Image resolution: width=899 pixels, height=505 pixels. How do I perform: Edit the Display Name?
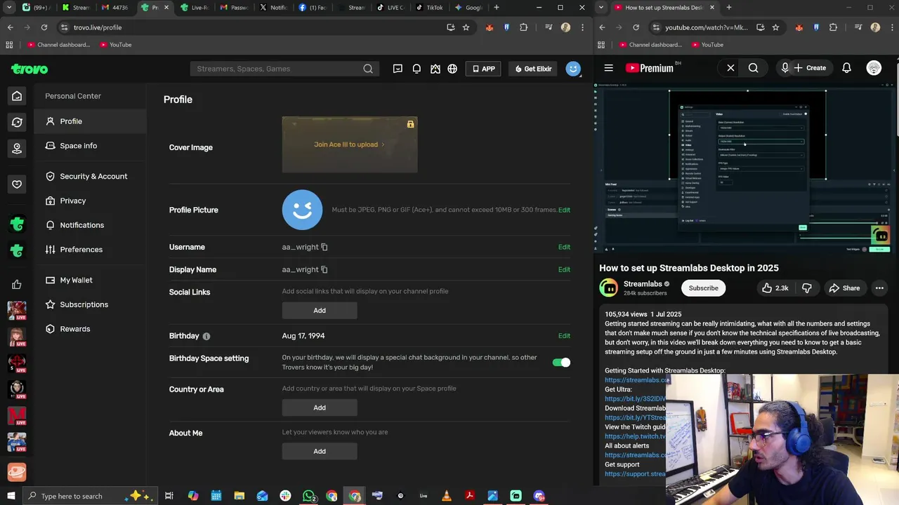tap(564, 269)
